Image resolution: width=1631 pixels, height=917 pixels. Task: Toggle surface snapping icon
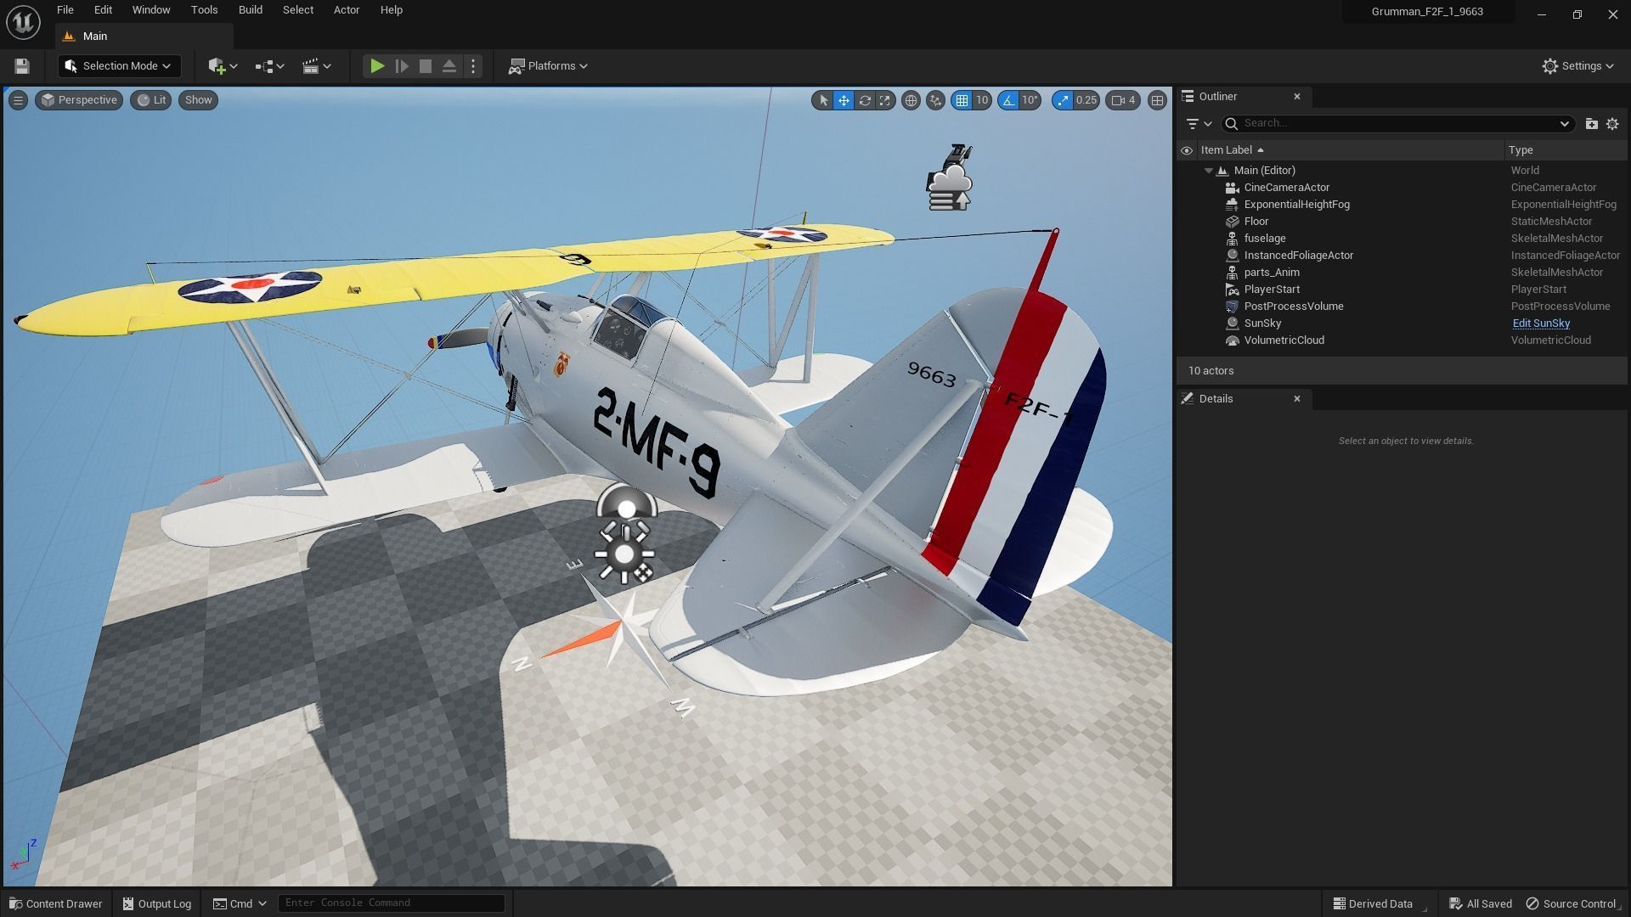[935, 100]
